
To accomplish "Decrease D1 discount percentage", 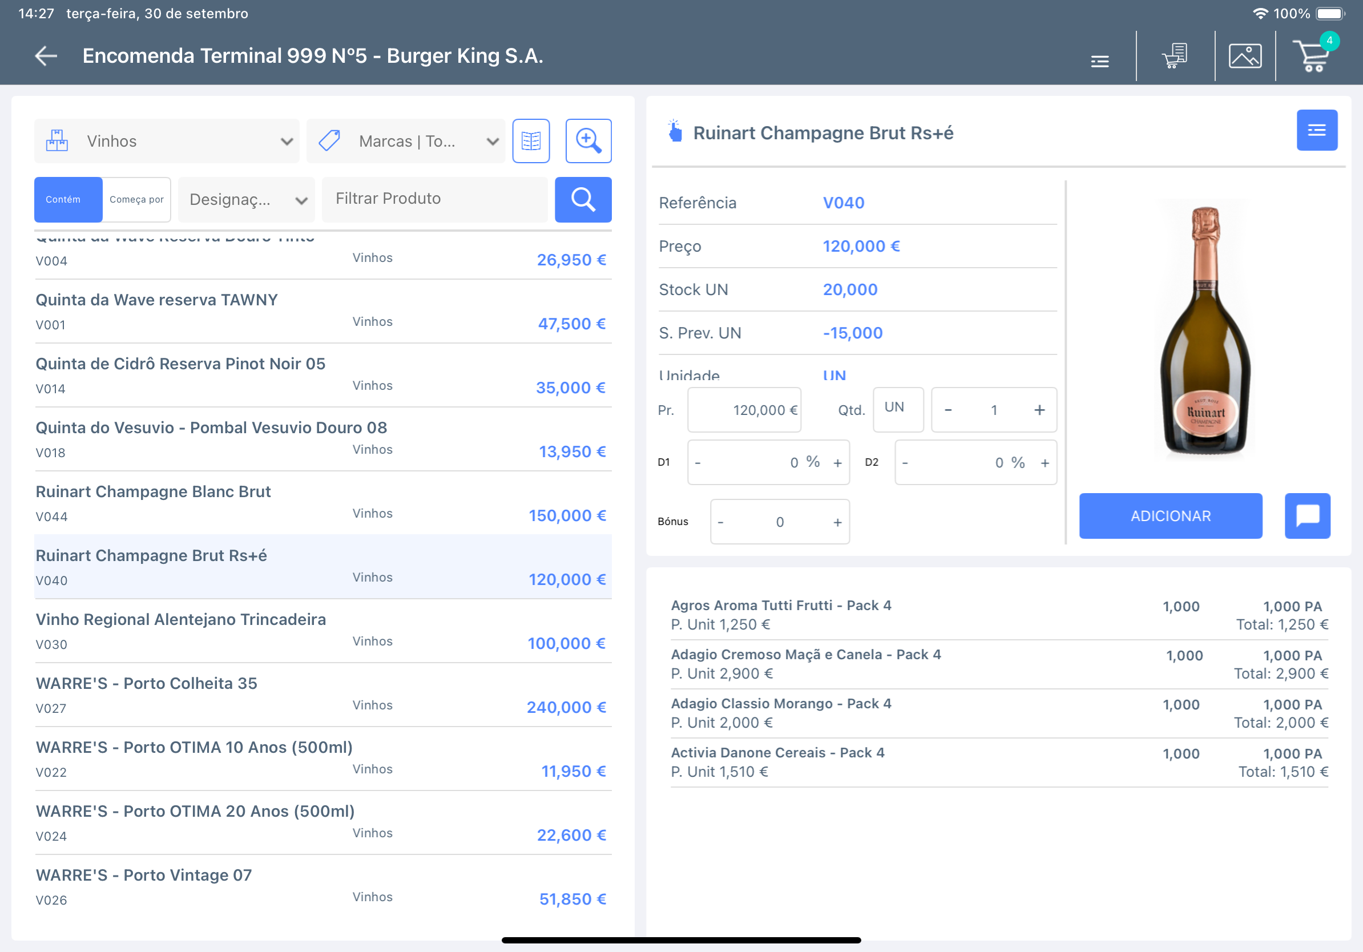I will [697, 463].
